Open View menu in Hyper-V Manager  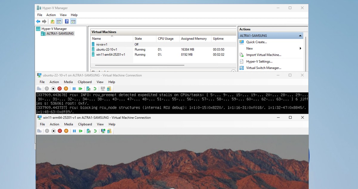pos(63,15)
